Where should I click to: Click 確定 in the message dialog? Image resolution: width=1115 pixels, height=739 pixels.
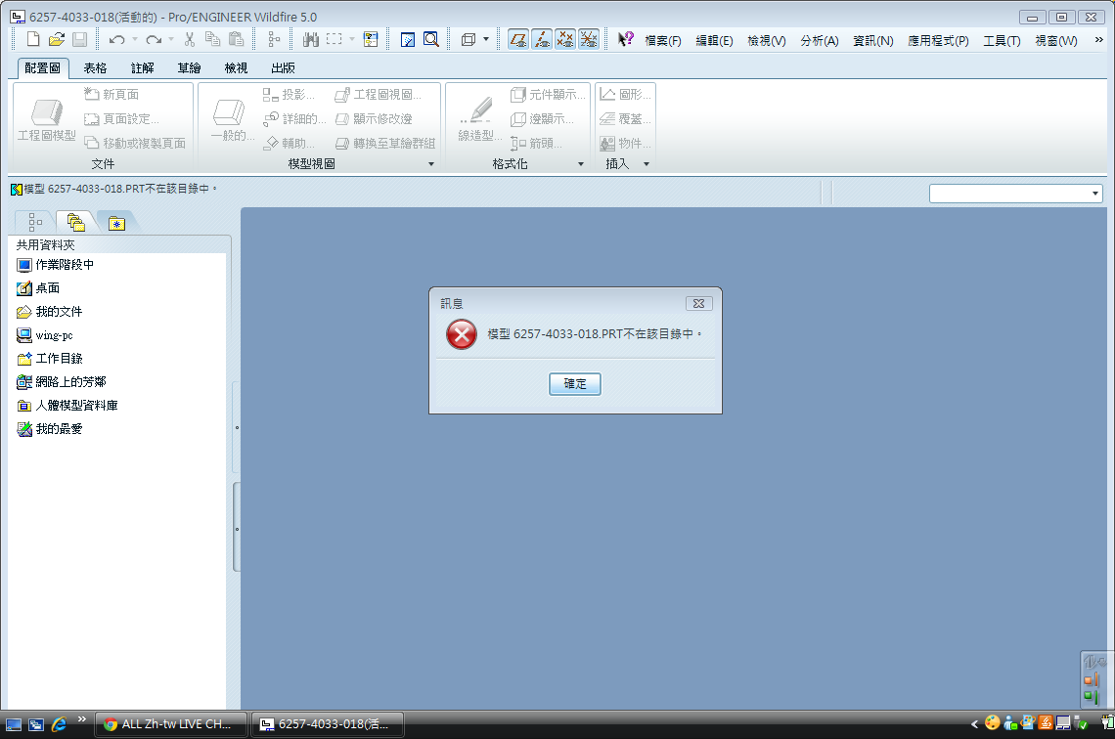click(575, 384)
